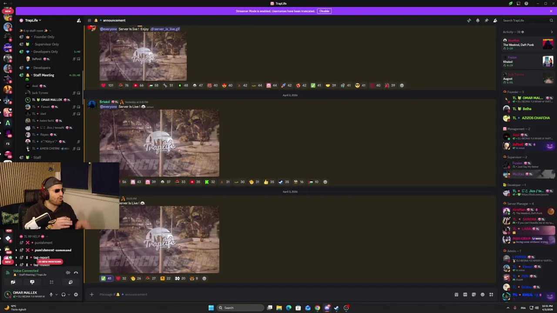Open the rs server icon
This screenshot has width=557, height=313.
(7, 143)
